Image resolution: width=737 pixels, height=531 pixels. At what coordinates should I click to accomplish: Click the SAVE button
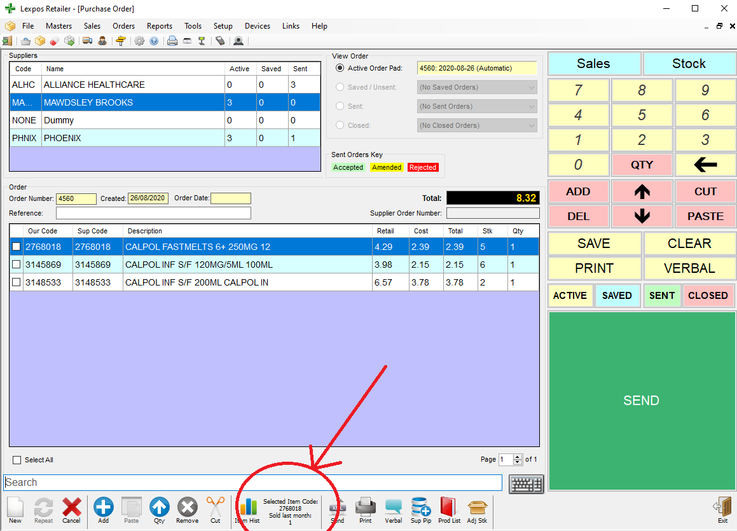click(593, 244)
